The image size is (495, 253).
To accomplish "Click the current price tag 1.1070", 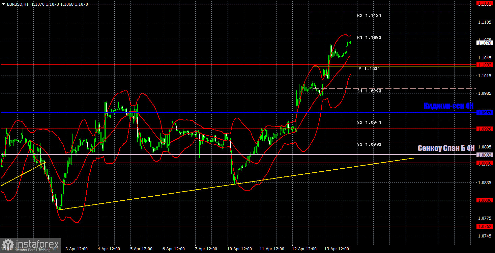I will tap(485, 43).
